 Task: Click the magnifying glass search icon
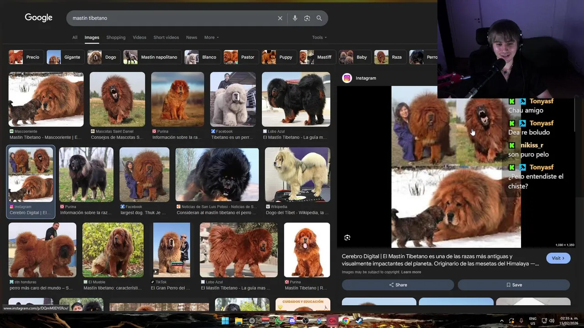(319, 18)
